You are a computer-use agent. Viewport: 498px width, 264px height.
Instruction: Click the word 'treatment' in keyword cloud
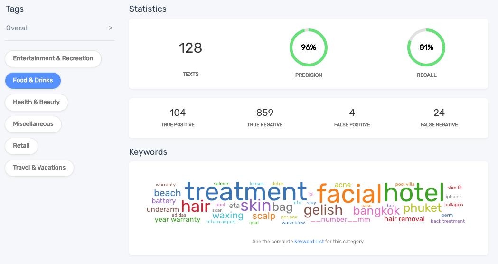coord(246,192)
